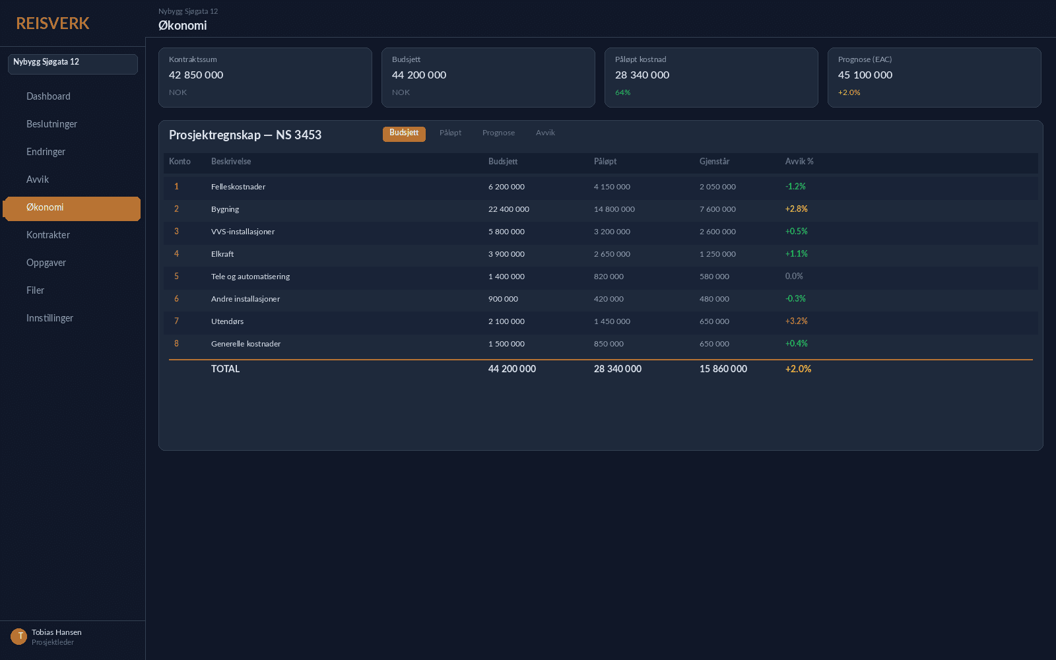Select the Avvik tab in Prosjektregnskap
The height and width of the screenshot is (660, 1056).
tap(545, 133)
